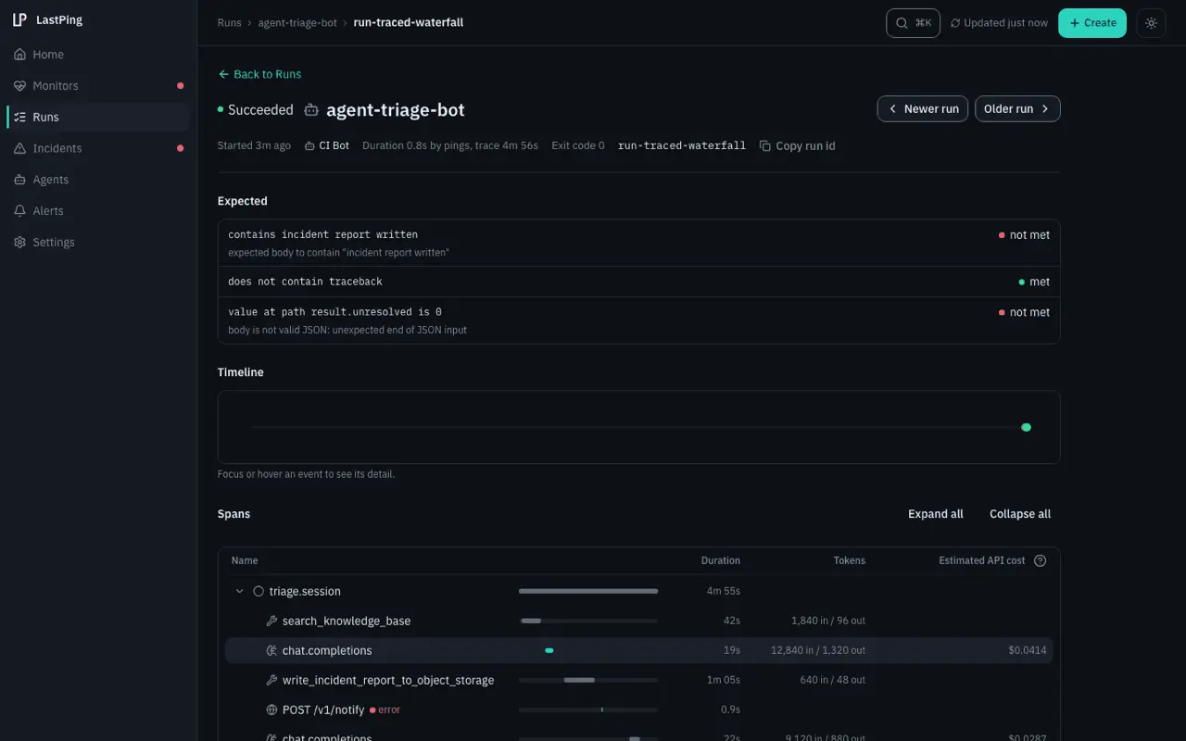Click the Create button
Screen dimensions: 1186x741
[x=1092, y=23]
